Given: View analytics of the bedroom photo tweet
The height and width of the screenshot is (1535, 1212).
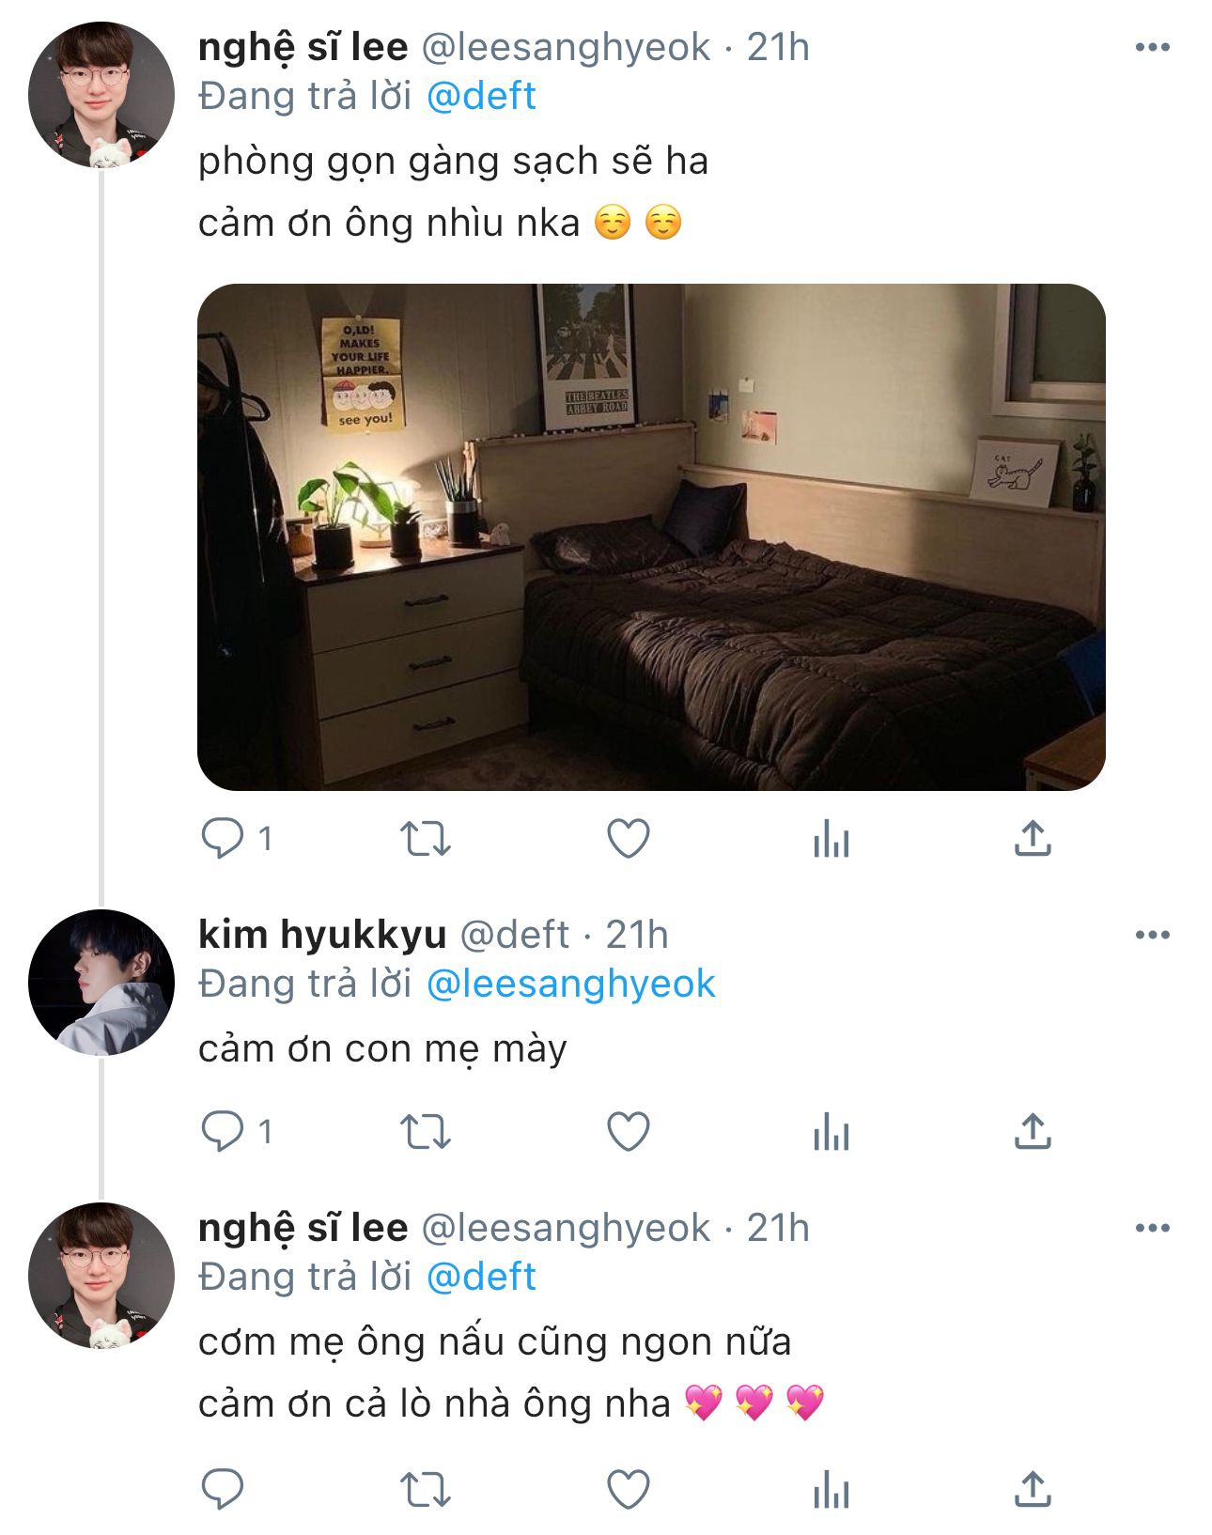Looking at the screenshot, I should click(x=831, y=838).
